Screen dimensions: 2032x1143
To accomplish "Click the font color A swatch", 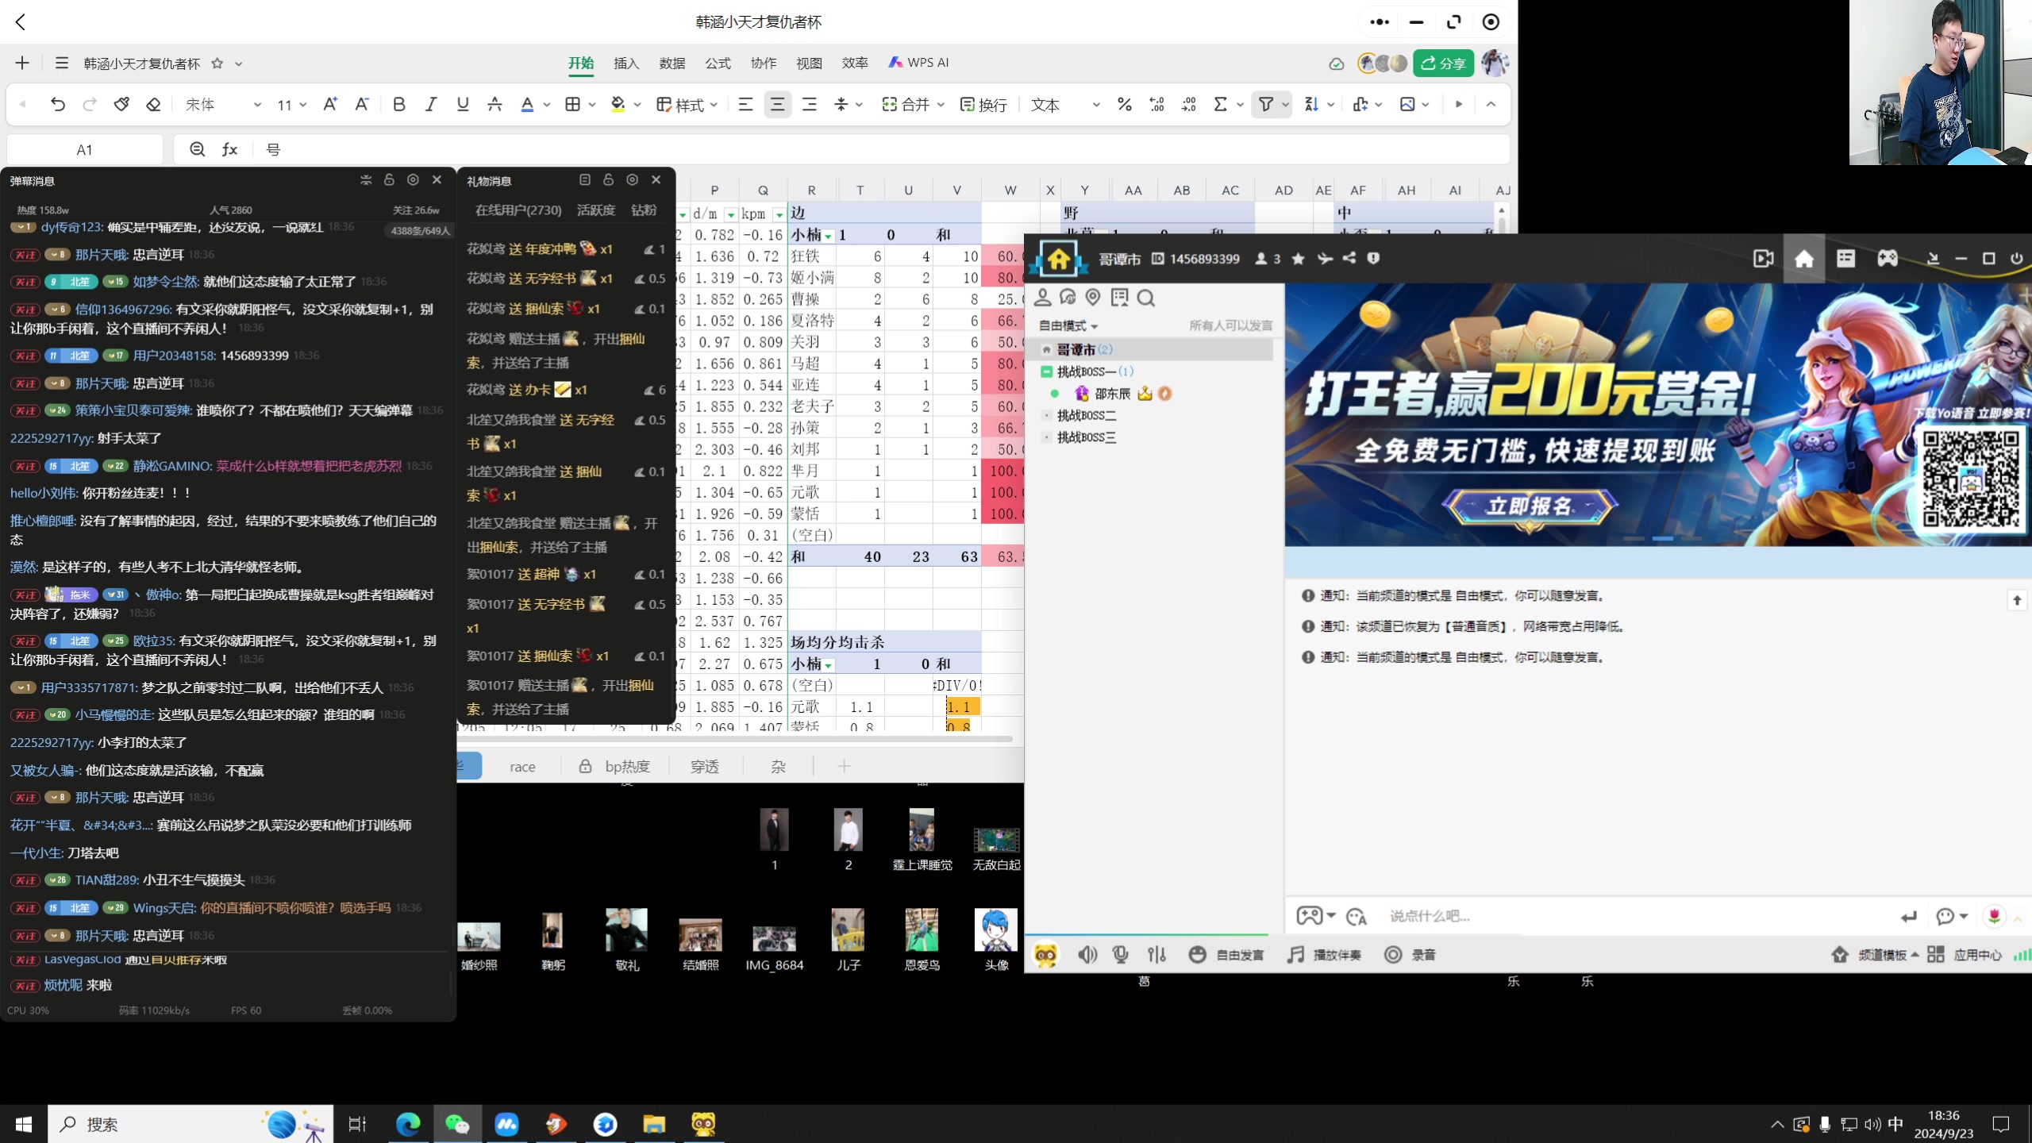I will click(527, 104).
